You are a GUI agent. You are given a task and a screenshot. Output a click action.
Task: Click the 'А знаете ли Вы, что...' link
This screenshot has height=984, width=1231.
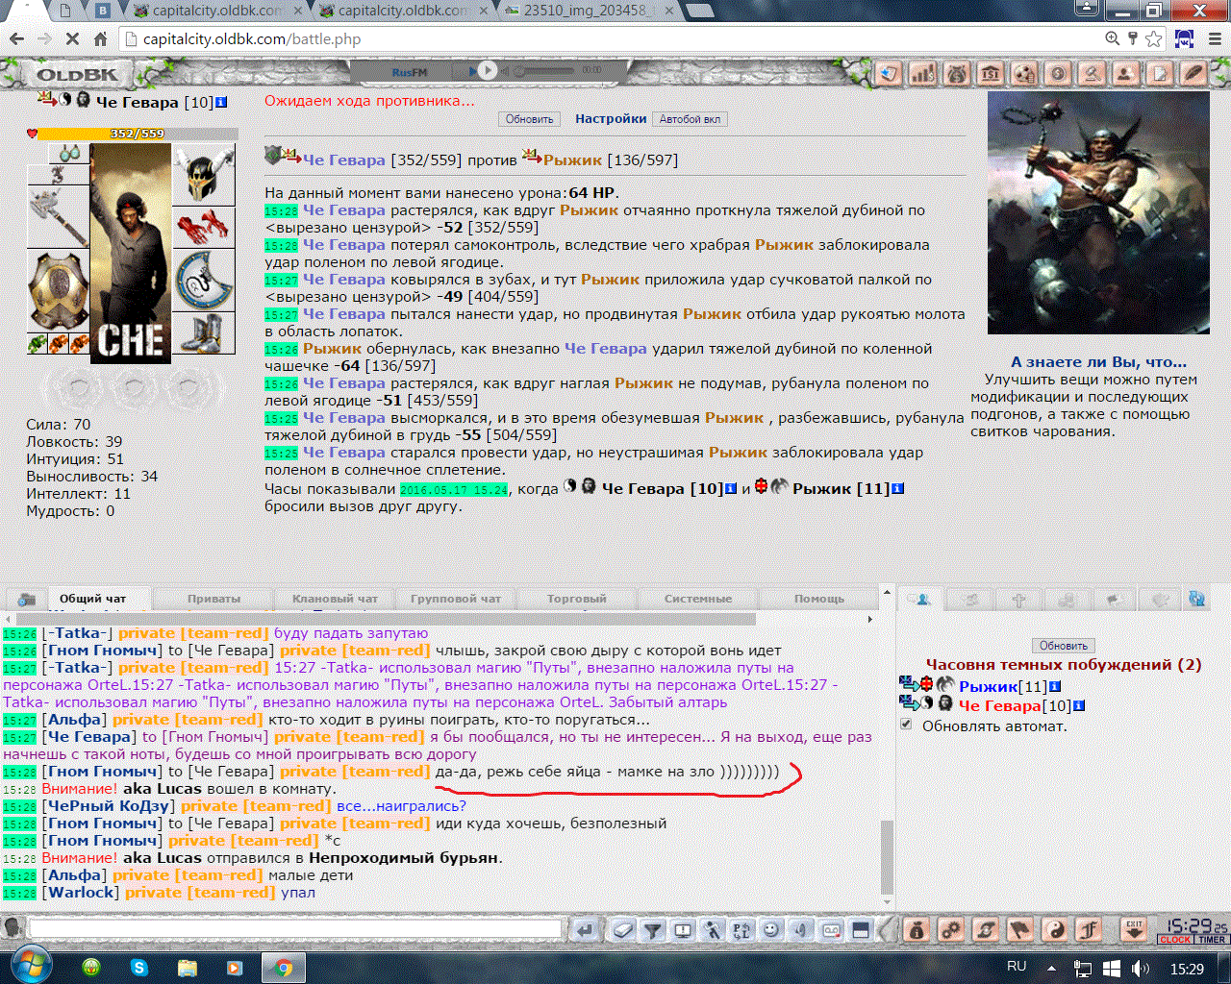pyautogui.click(x=1098, y=362)
